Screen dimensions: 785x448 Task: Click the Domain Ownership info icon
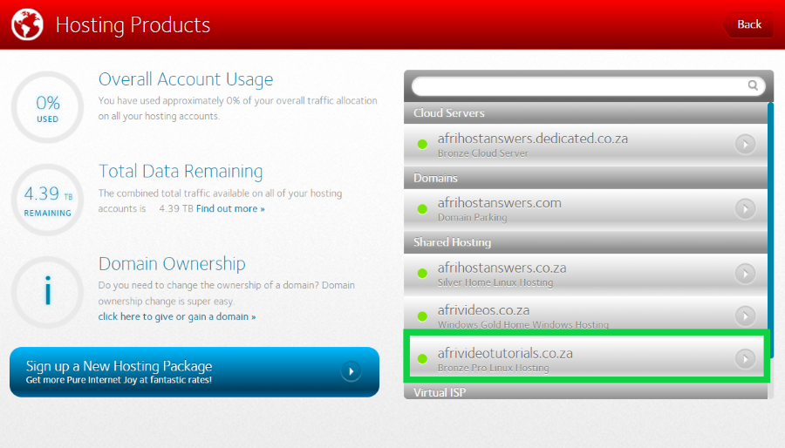click(x=47, y=290)
